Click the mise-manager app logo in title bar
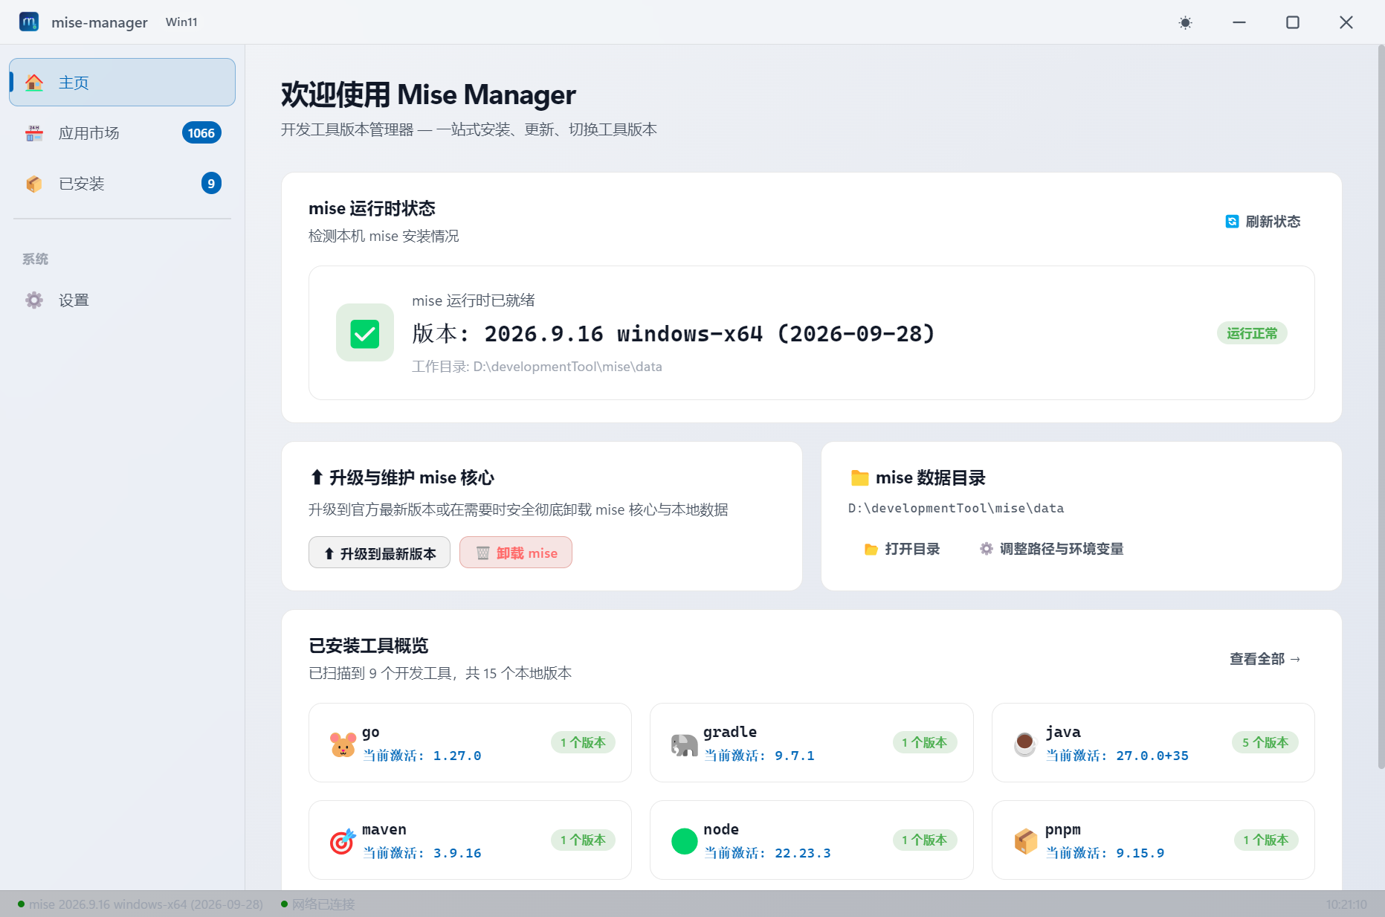The image size is (1385, 917). (x=29, y=22)
